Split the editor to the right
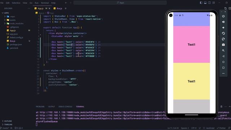 (x=230, y=8)
